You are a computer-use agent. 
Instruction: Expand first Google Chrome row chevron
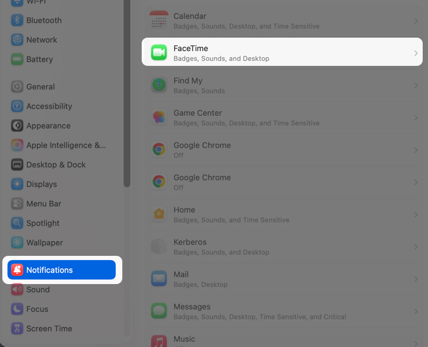click(416, 150)
